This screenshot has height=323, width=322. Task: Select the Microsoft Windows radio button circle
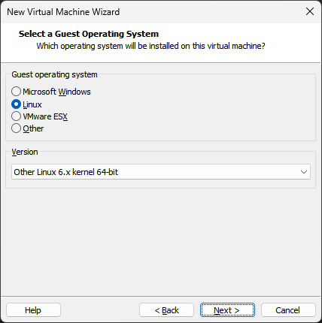click(16, 92)
